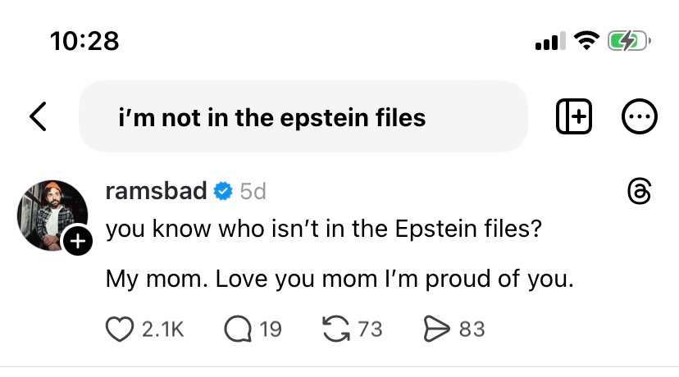View the 2.1K likes count
The image size is (679, 377).
[162, 329]
